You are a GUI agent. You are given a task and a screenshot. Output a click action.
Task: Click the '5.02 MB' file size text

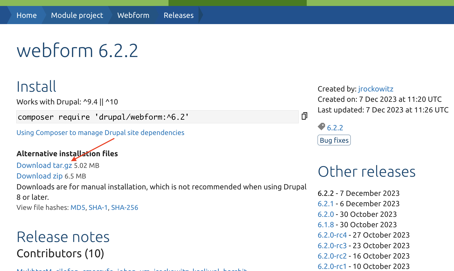tap(87, 166)
